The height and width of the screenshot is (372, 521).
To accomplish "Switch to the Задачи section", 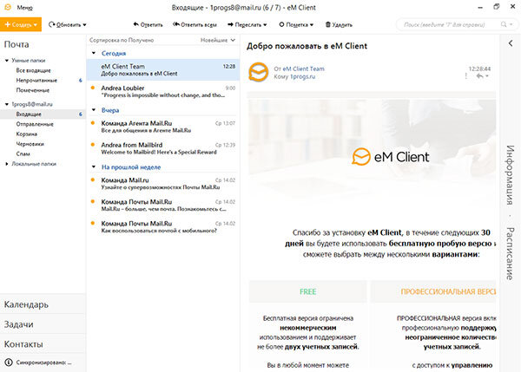I will click(43, 324).
